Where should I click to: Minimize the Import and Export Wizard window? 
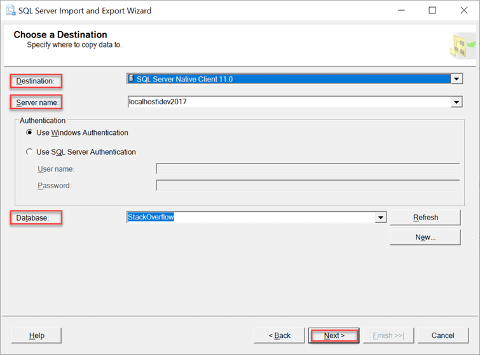click(402, 11)
